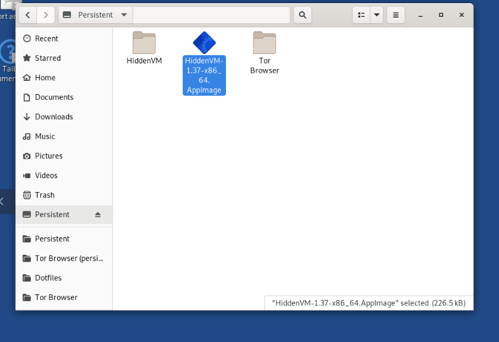Open Dotfiles bookmark

coord(64,278)
